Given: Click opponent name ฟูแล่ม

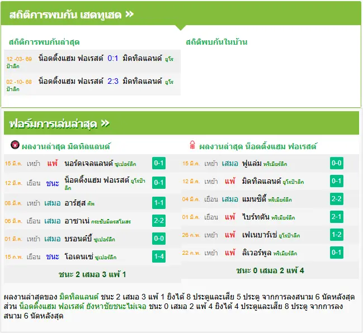Looking at the screenshot, I should [252, 164].
